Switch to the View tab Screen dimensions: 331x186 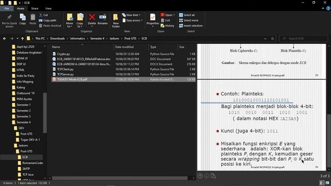(x=48, y=8)
